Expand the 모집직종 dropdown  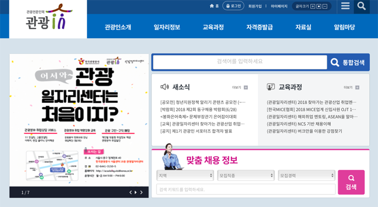coord(246,175)
